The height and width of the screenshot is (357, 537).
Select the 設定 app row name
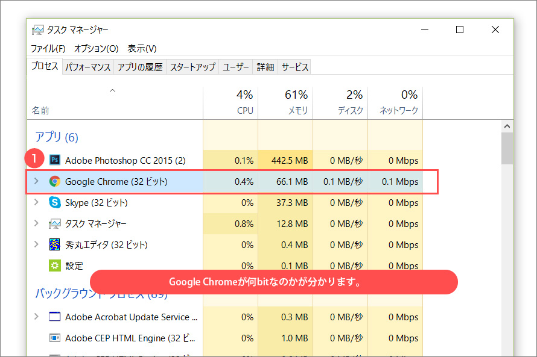click(x=74, y=265)
